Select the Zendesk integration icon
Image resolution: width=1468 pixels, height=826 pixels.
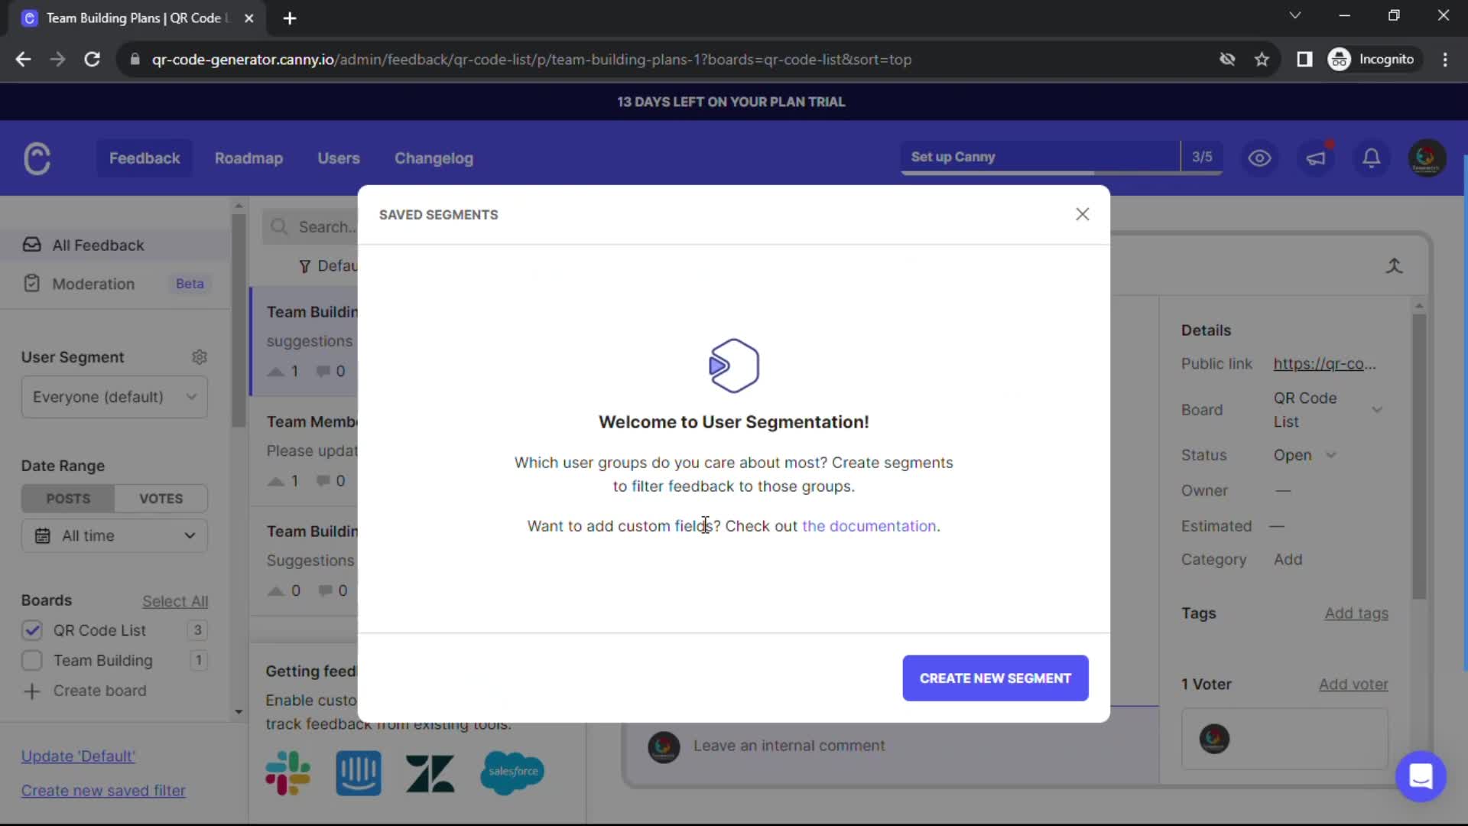pos(430,773)
